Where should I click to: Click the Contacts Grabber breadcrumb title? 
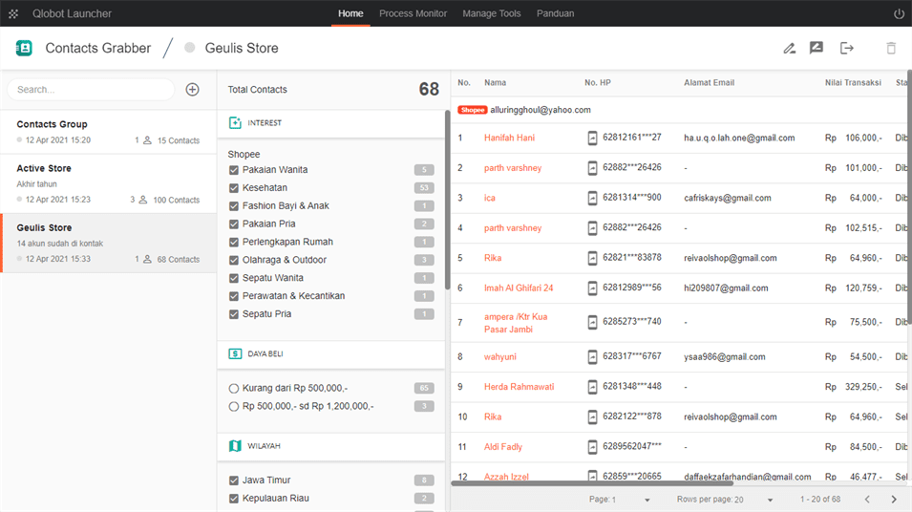point(98,48)
